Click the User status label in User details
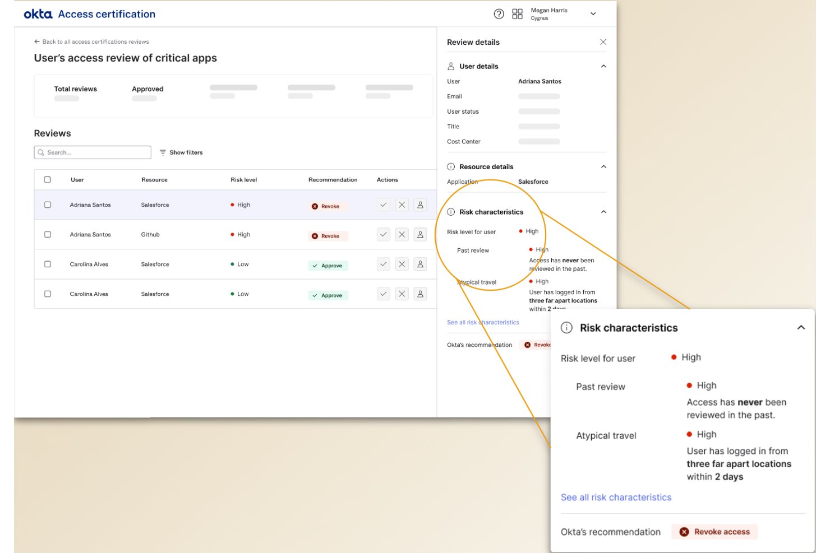The height and width of the screenshot is (553, 830). pyautogui.click(x=463, y=111)
